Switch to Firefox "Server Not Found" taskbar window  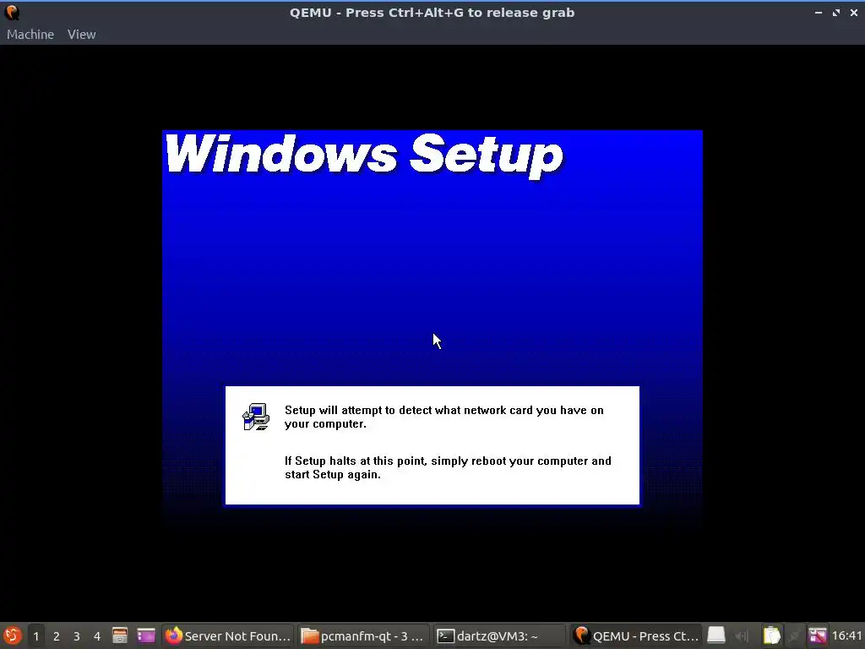point(227,635)
